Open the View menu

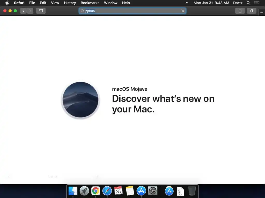[55, 3]
